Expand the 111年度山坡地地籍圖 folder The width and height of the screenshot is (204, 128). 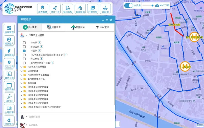22,87
